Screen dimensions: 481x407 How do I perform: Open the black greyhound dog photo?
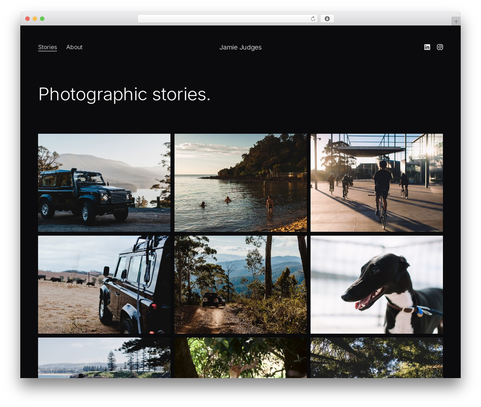coord(377,285)
